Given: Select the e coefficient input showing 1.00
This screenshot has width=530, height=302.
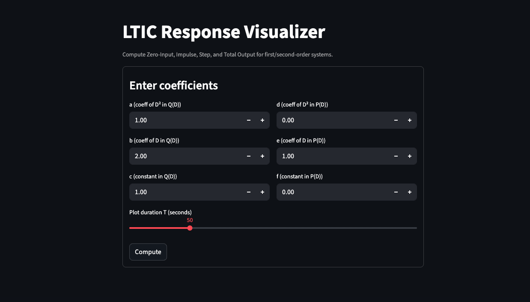Looking at the screenshot, I should pyautogui.click(x=333, y=156).
